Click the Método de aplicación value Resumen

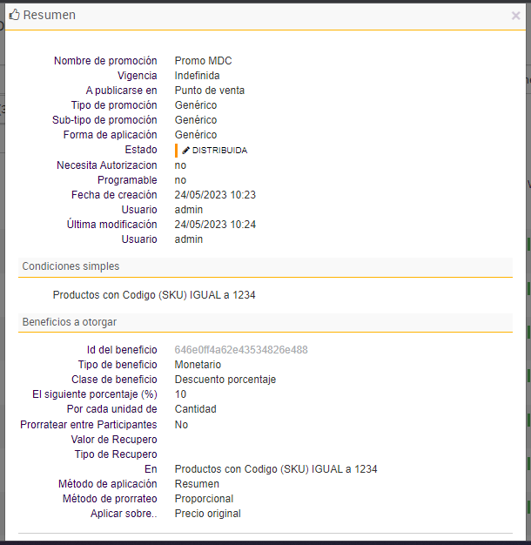coord(197,484)
